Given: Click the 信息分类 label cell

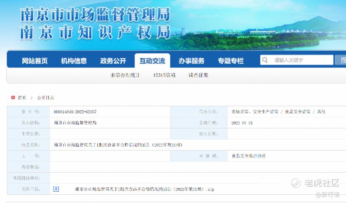Looking at the screenshot, I should pyautogui.click(x=199, y=112).
